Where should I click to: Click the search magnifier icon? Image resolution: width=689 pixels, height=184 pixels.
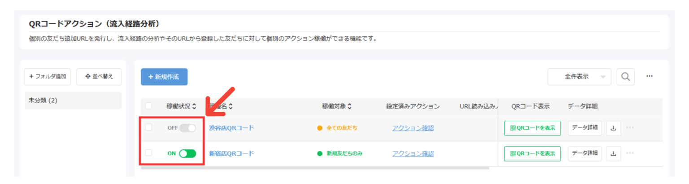(x=625, y=77)
